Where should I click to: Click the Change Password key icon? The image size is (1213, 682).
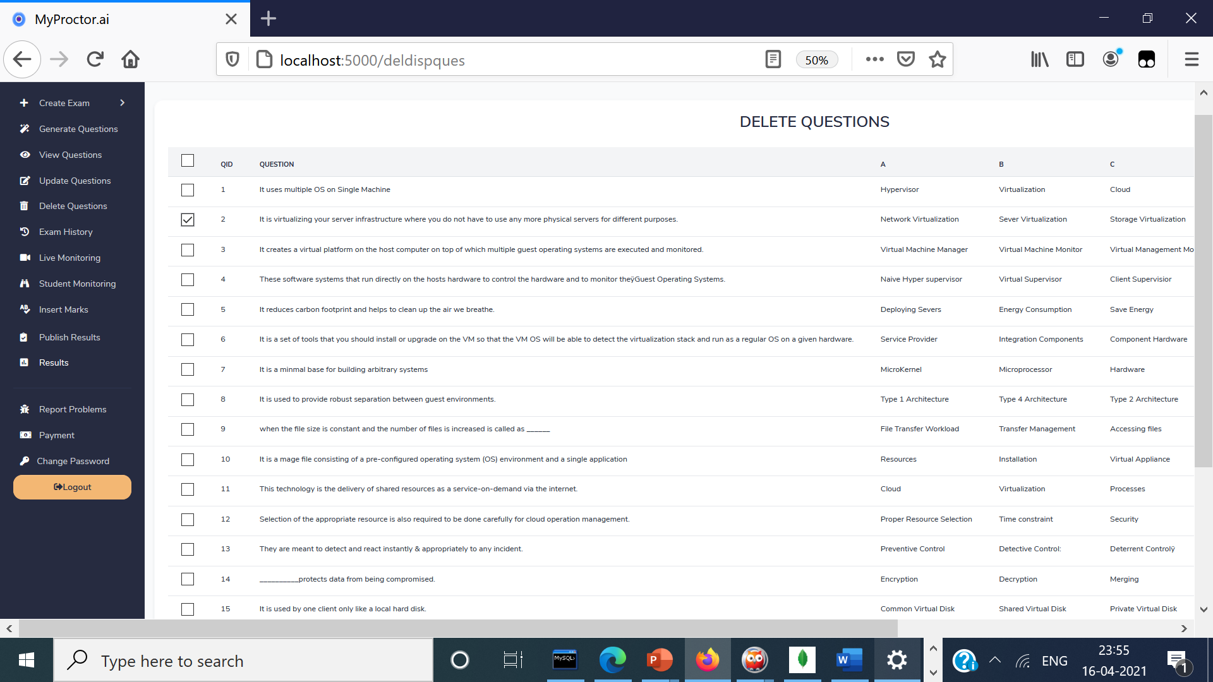[24, 461]
